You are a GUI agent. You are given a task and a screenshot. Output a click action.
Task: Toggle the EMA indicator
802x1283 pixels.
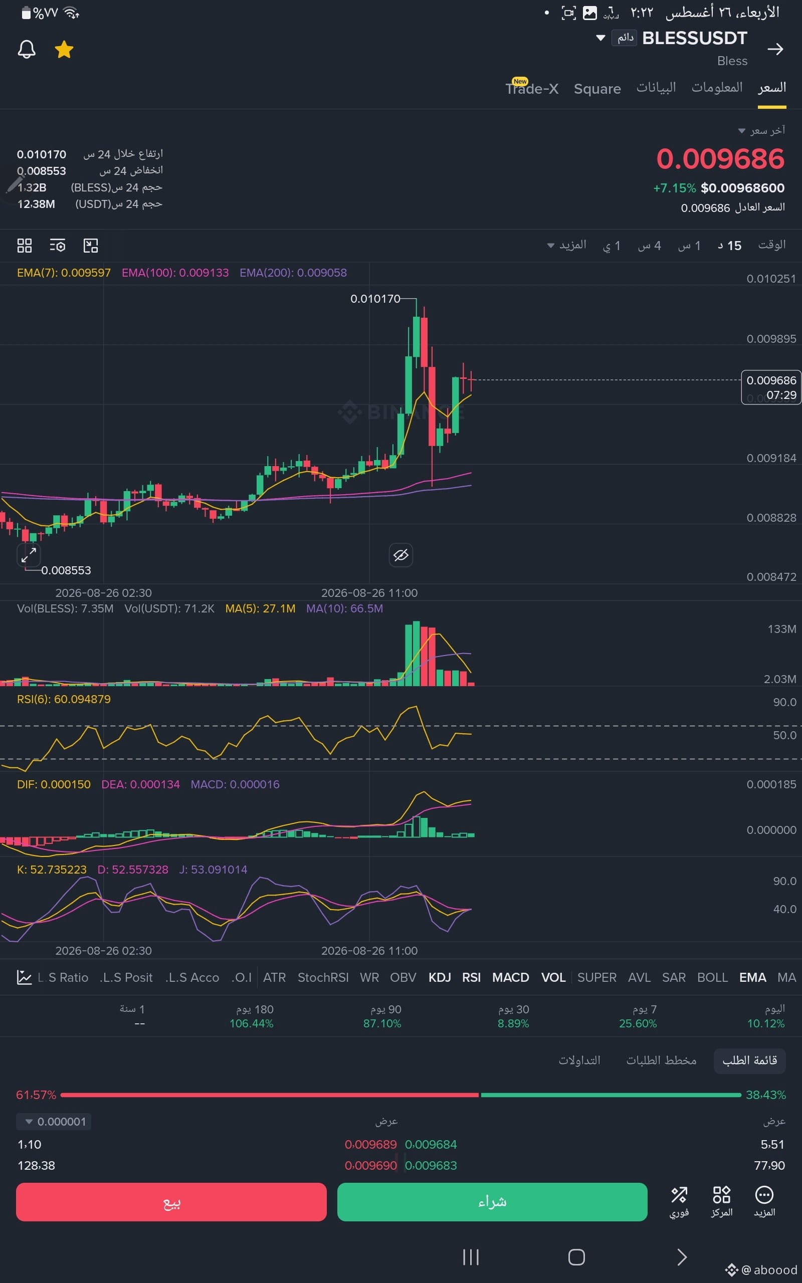click(753, 977)
